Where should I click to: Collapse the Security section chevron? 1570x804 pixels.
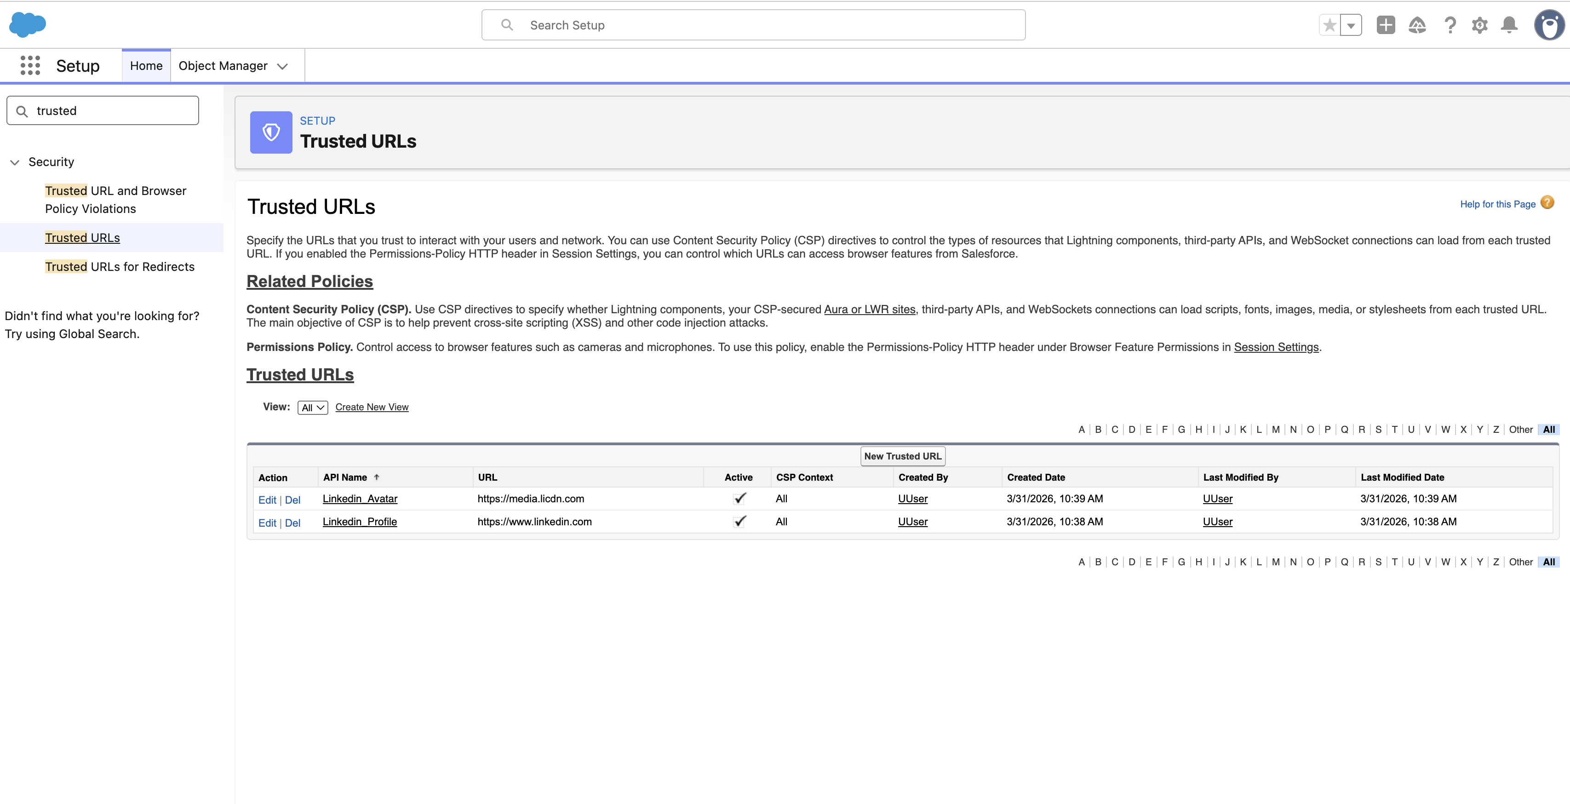click(15, 162)
